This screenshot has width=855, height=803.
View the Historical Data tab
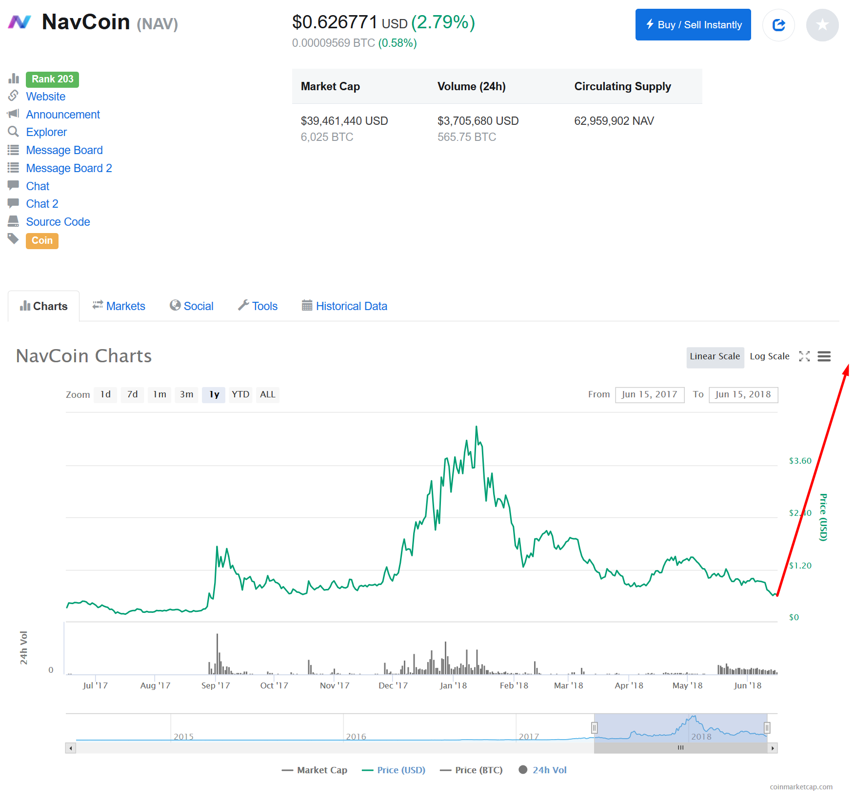pyautogui.click(x=344, y=306)
